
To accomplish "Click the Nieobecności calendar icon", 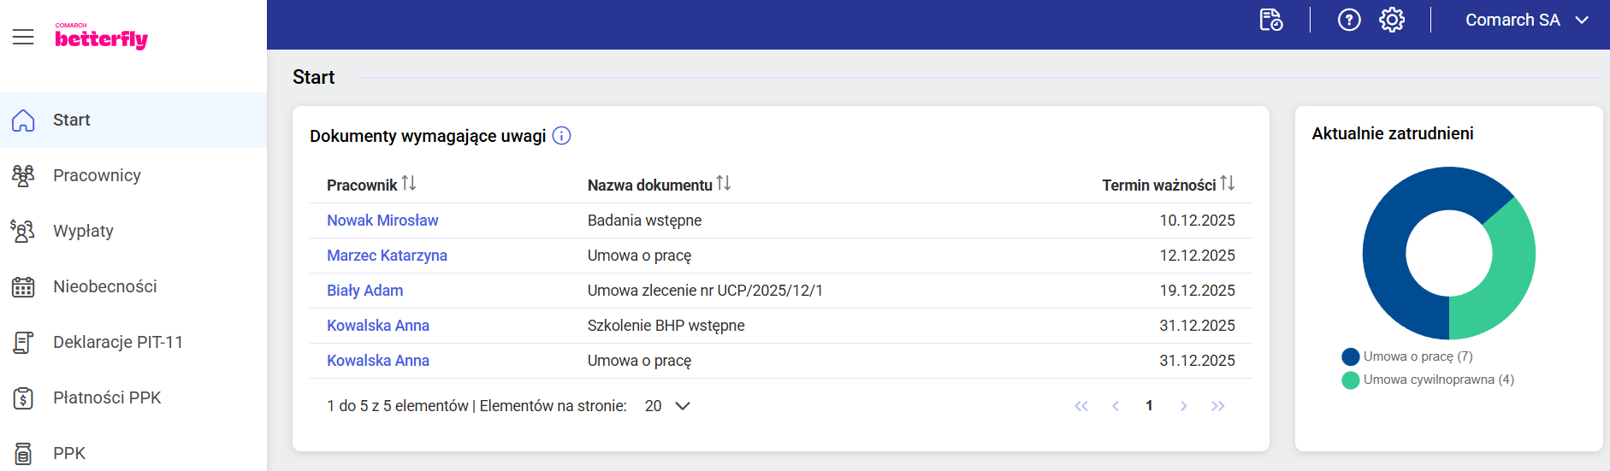I will (23, 287).
